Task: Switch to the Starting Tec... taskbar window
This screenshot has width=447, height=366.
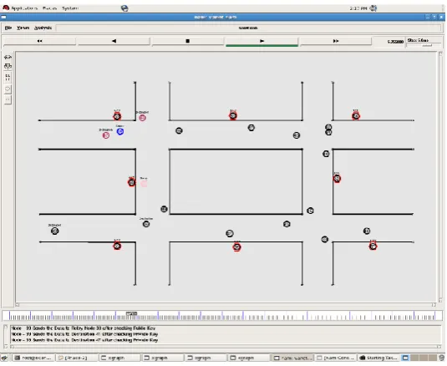Action: (x=378, y=358)
